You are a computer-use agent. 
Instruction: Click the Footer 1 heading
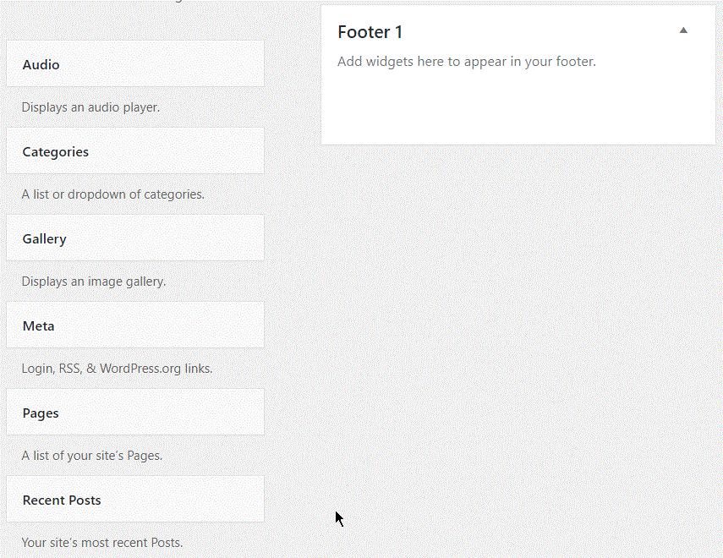click(370, 32)
